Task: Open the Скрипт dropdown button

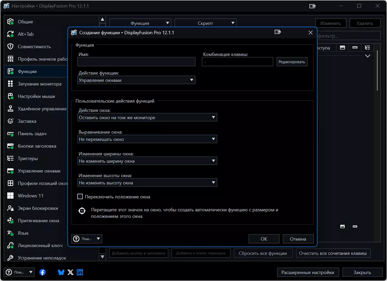Action: click(205, 23)
